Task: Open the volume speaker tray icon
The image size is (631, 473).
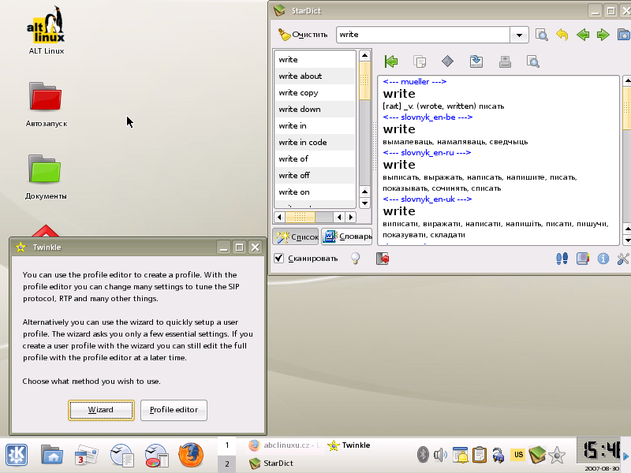Action: tap(440, 455)
